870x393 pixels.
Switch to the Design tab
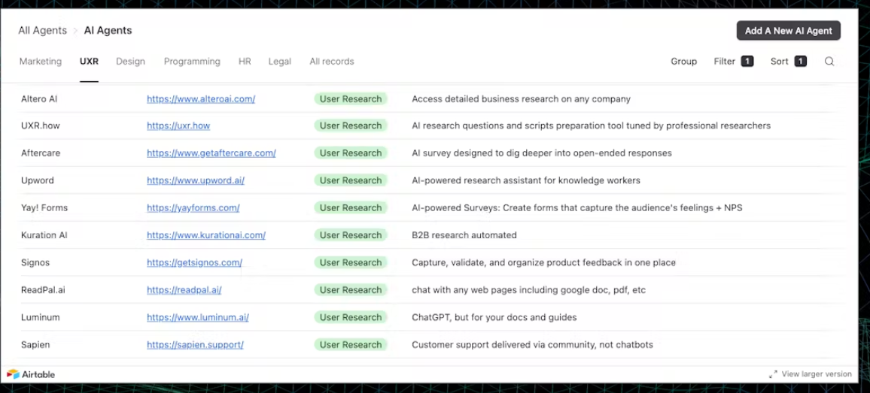130,62
